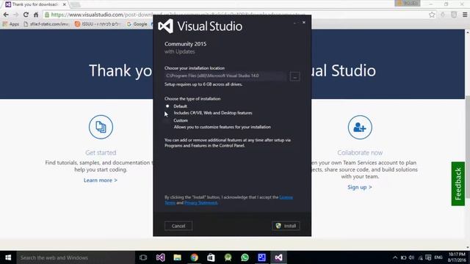Open the Windows Store taskbar icon
Viewport: 470px width, 264px height.
[211, 257]
